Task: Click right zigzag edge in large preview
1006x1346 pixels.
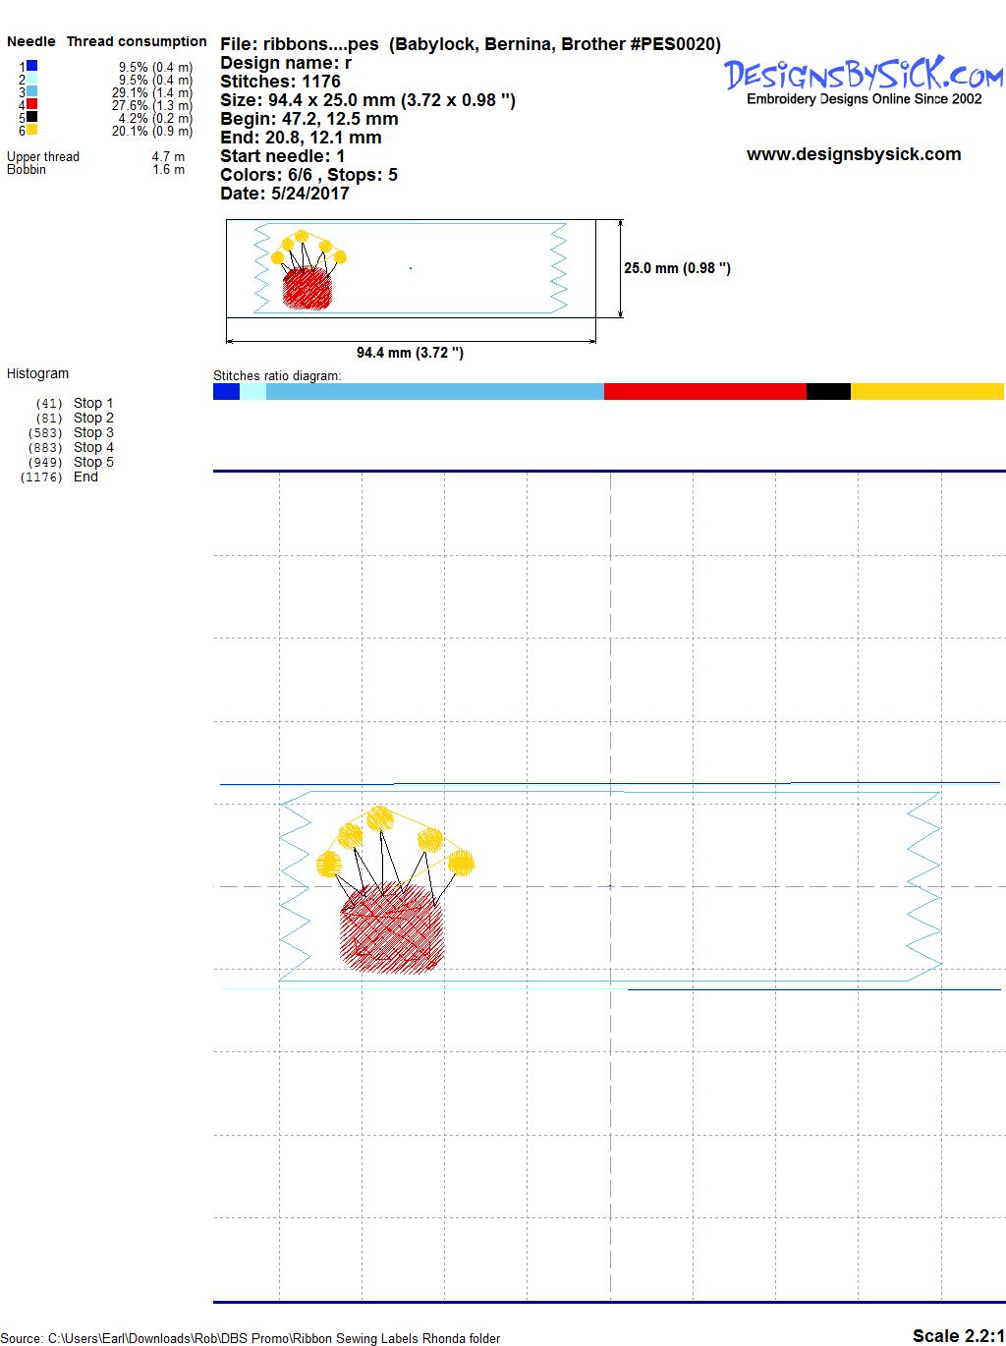Action: point(922,880)
